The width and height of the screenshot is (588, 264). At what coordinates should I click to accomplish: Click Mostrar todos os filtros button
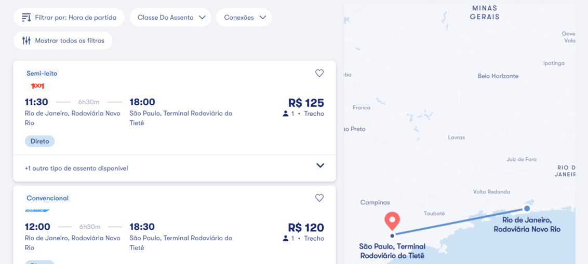(x=63, y=40)
